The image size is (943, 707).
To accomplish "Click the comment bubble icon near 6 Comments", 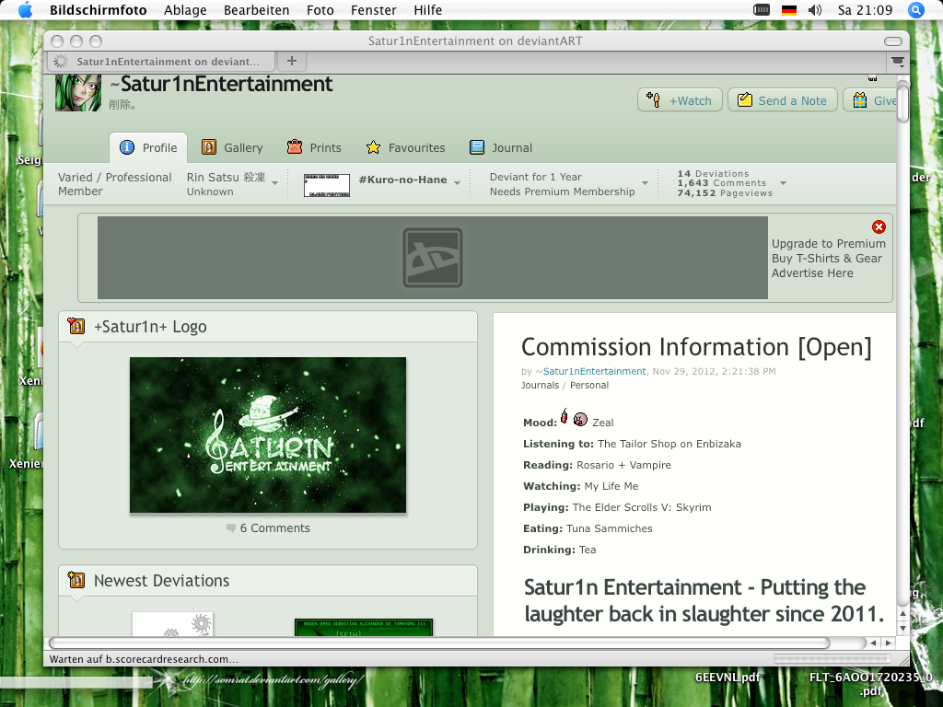I will 231,527.
